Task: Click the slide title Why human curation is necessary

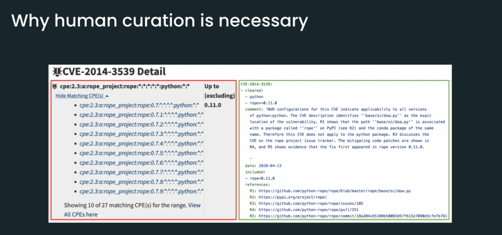Action: click(159, 21)
